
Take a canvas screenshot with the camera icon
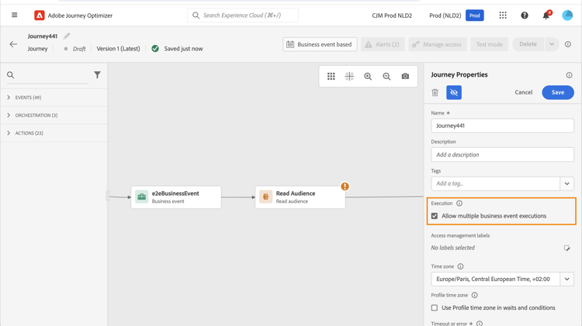point(405,77)
